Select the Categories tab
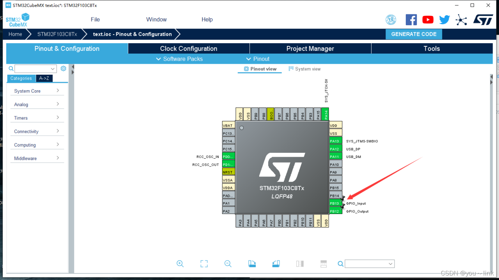Image resolution: width=499 pixels, height=280 pixels. [21, 78]
